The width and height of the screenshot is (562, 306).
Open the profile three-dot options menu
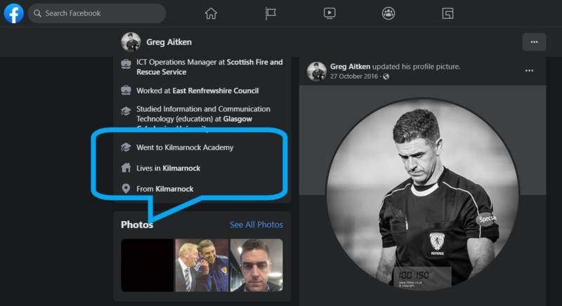[x=534, y=42]
